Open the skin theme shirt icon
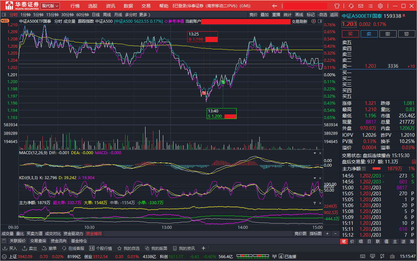 [337, 6]
